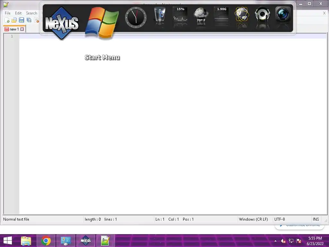This screenshot has width=329, height=247.
Task: Toggle INS insert mode in status bar
Action: point(316,219)
